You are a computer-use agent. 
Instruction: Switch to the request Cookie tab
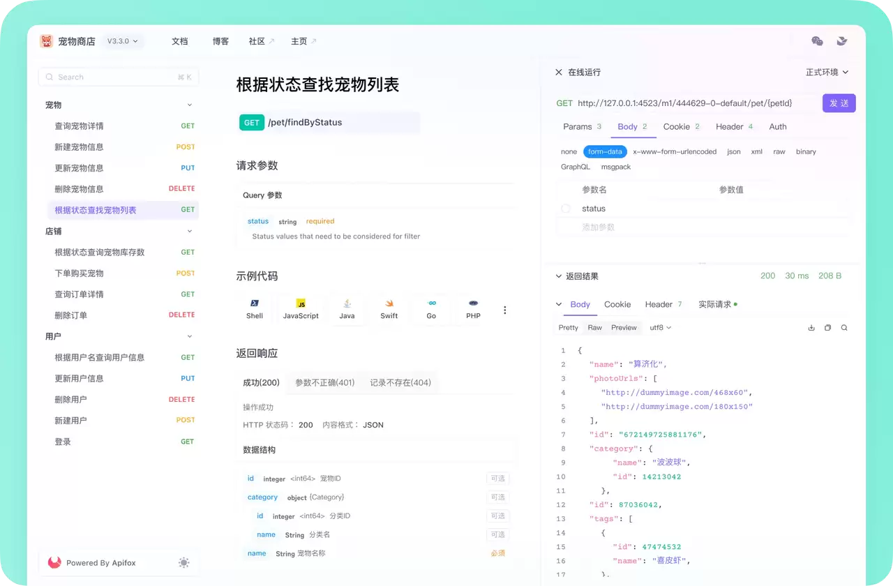[682, 126]
